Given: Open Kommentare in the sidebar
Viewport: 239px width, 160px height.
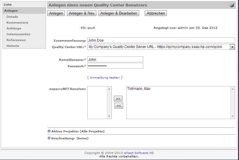Looking at the screenshot, I should [x=17, y=23].
